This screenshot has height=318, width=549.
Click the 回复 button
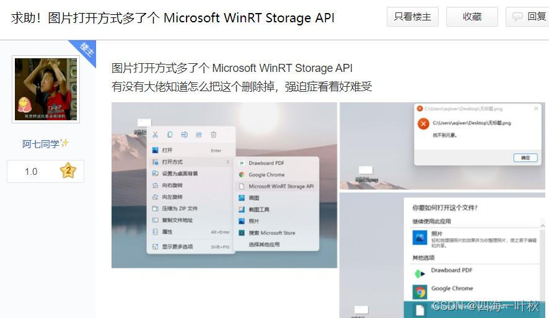click(x=529, y=17)
